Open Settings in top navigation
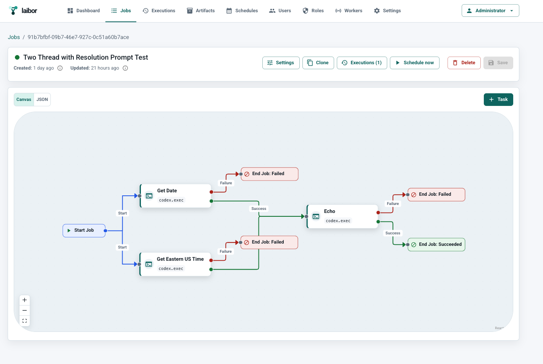The image size is (543, 364). [387, 11]
